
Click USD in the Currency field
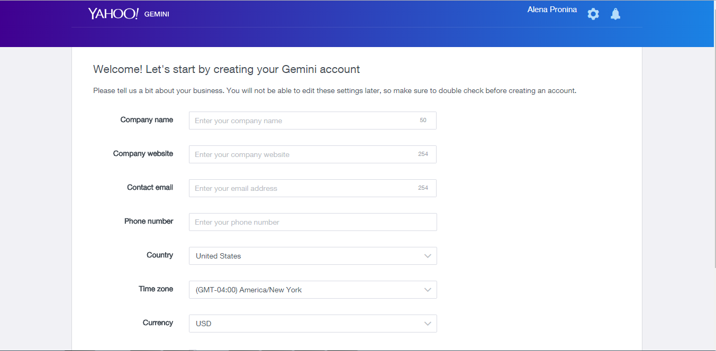(x=202, y=324)
